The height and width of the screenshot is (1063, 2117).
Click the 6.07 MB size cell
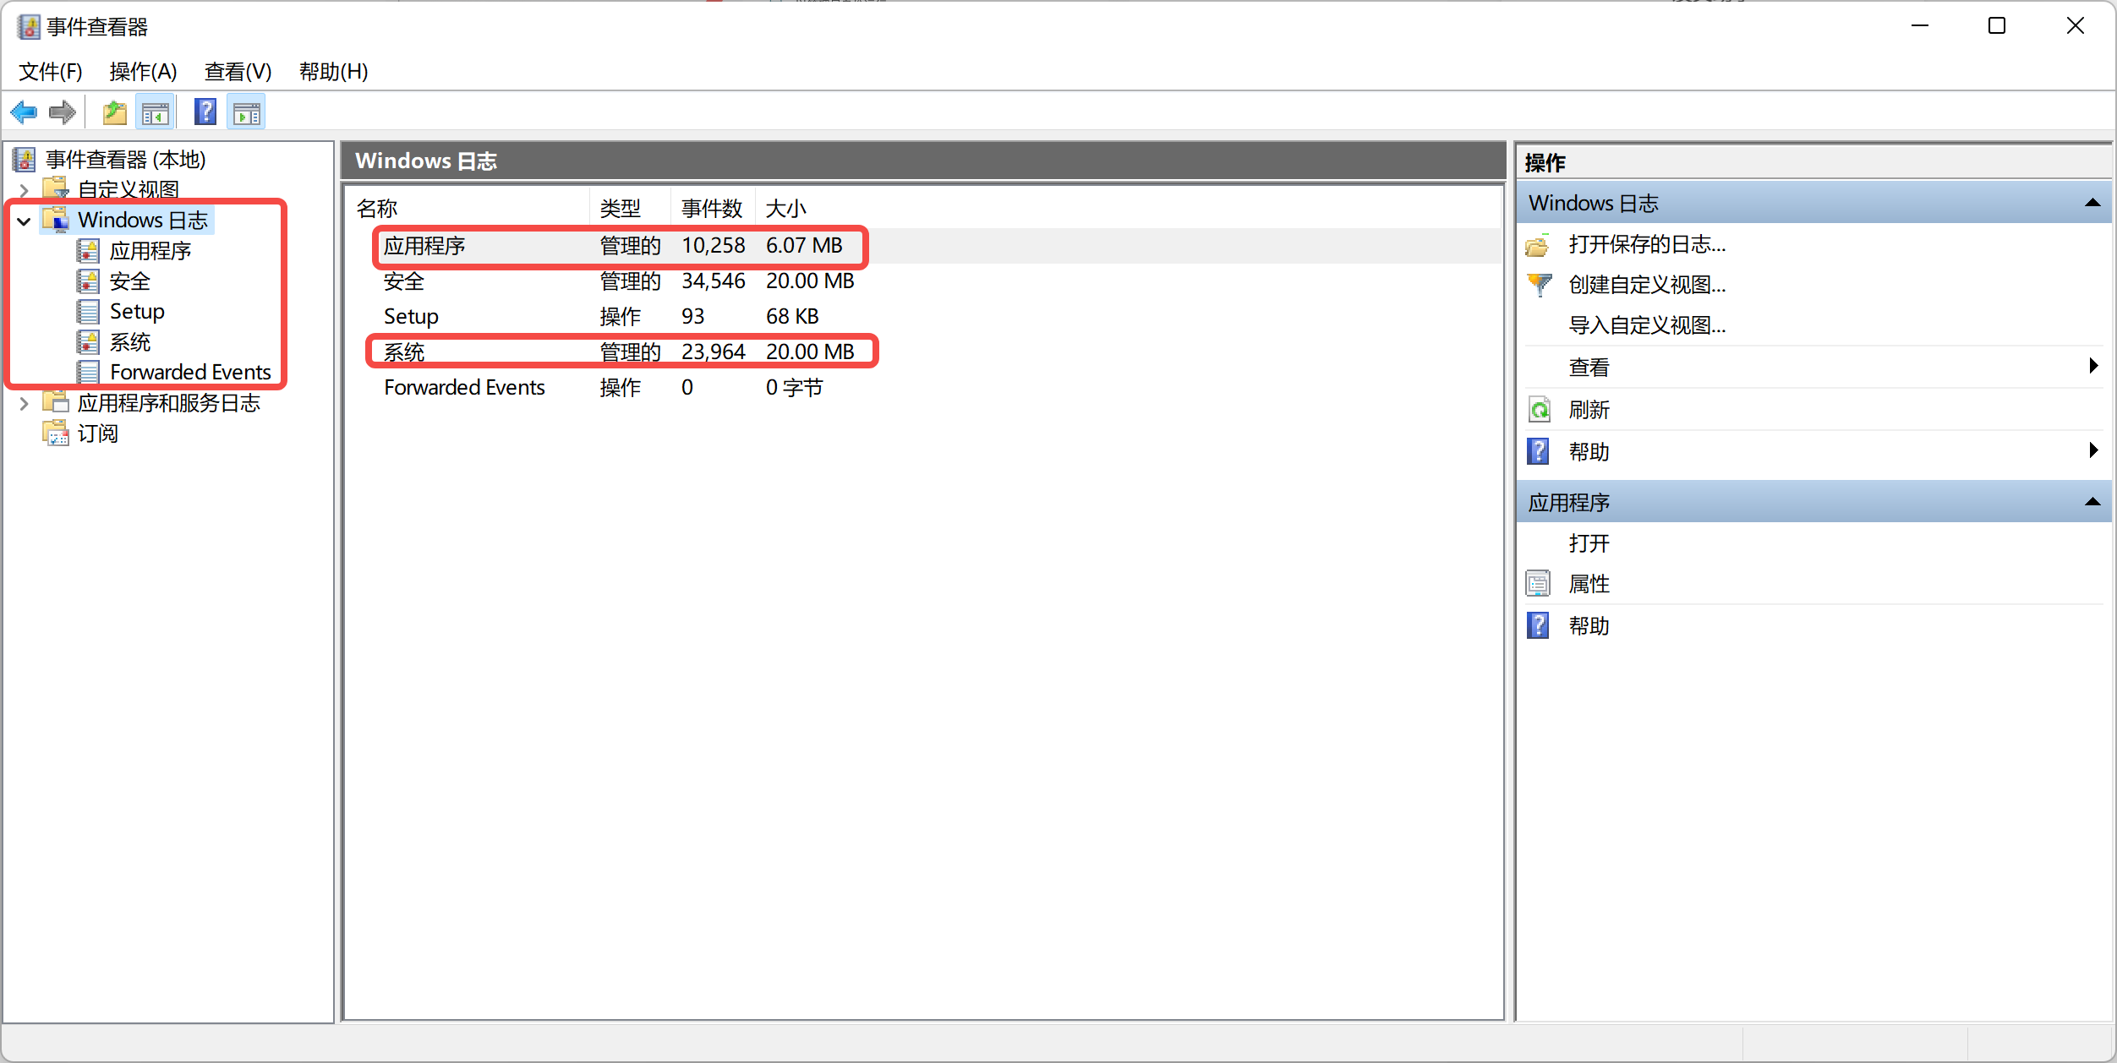click(804, 246)
